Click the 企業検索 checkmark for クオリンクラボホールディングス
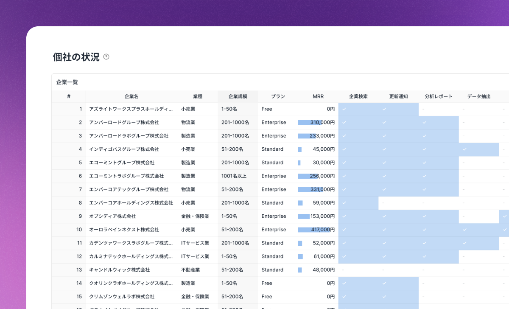Image resolution: width=509 pixels, height=309 pixels. pyautogui.click(x=344, y=283)
